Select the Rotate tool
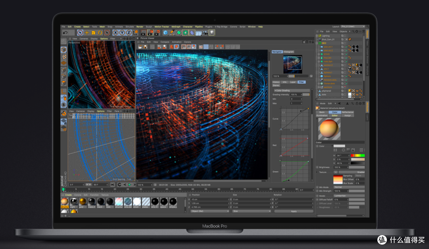Screen dimensions: 429x249 [x=100, y=33]
